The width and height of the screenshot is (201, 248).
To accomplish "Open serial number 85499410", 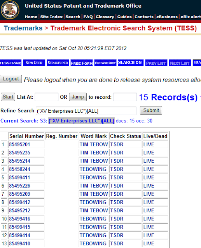I will 19,244.
